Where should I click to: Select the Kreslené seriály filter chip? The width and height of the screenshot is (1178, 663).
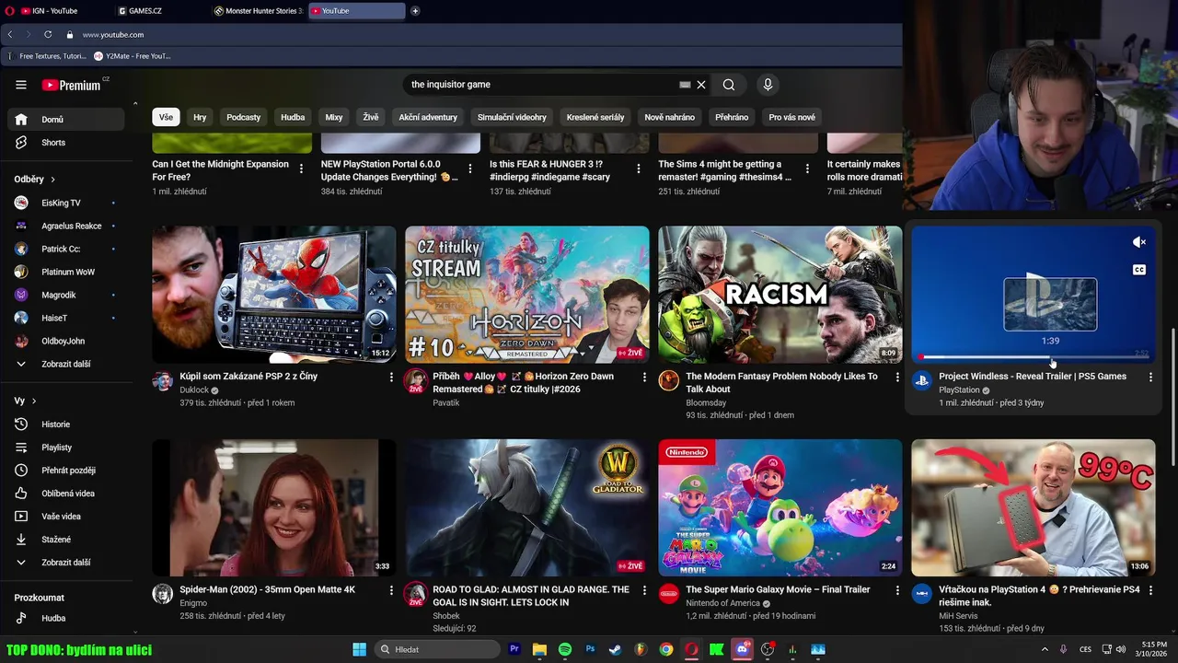tap(595, 117)
